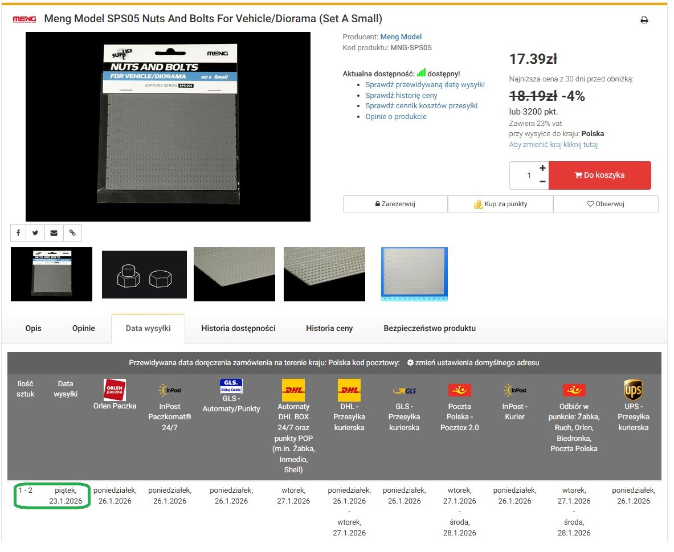Click the print page icon
The width and height of the screenshot is (674, 552).
(x=644, y=20)
